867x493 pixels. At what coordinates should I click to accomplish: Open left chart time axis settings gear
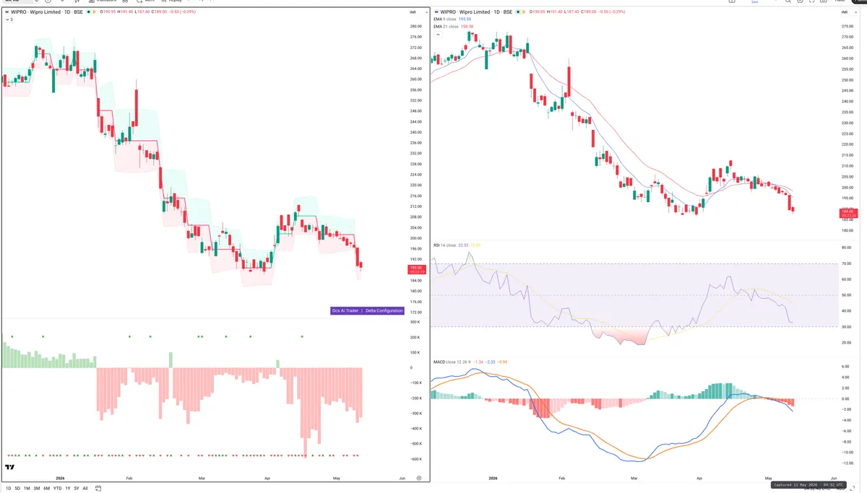[x=419, y=478]
